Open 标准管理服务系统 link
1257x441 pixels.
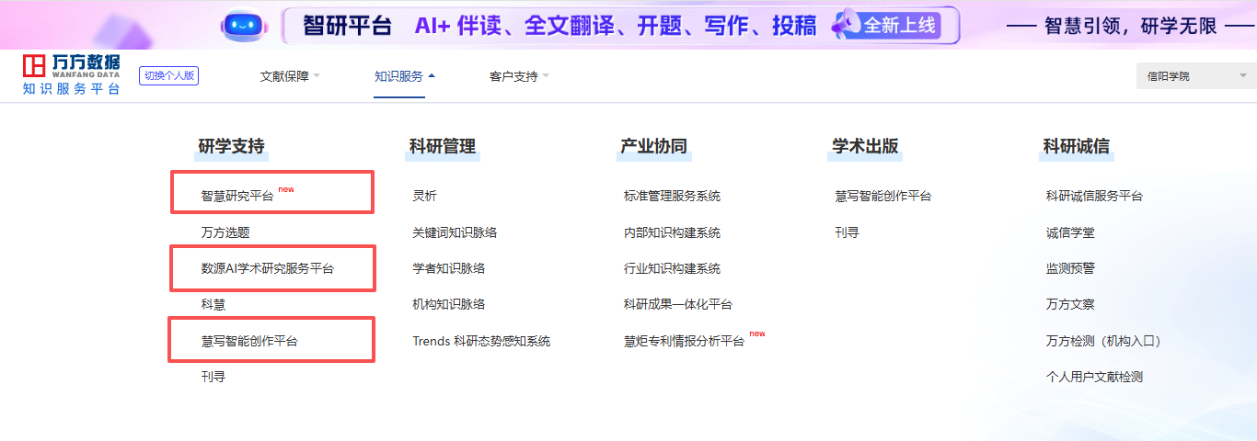(x=672, y=196)
